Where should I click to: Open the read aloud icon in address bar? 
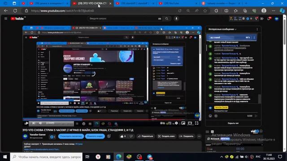click(196, 11)
